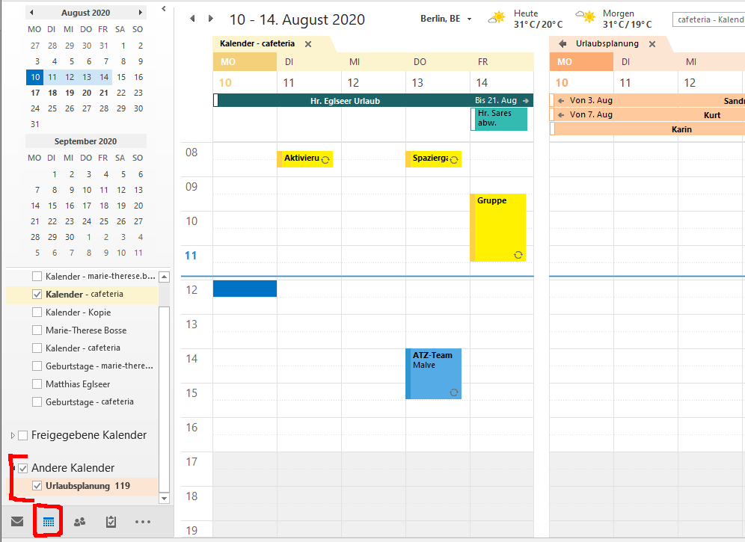Open the Berlin, BE weather location dropdown

click(x=469, y=19)
